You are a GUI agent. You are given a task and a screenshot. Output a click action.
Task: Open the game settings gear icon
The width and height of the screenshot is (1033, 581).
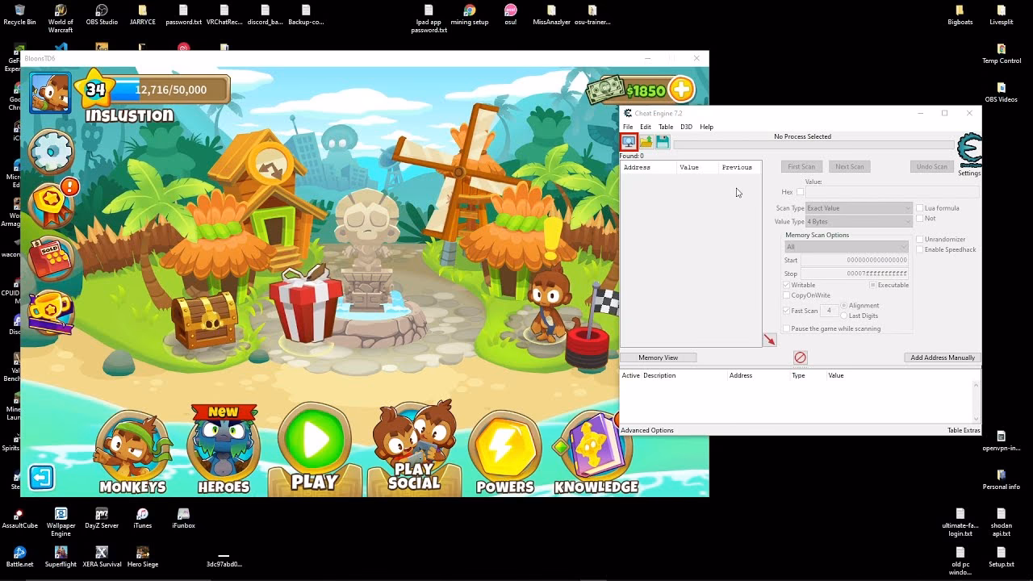click(52, 151)
